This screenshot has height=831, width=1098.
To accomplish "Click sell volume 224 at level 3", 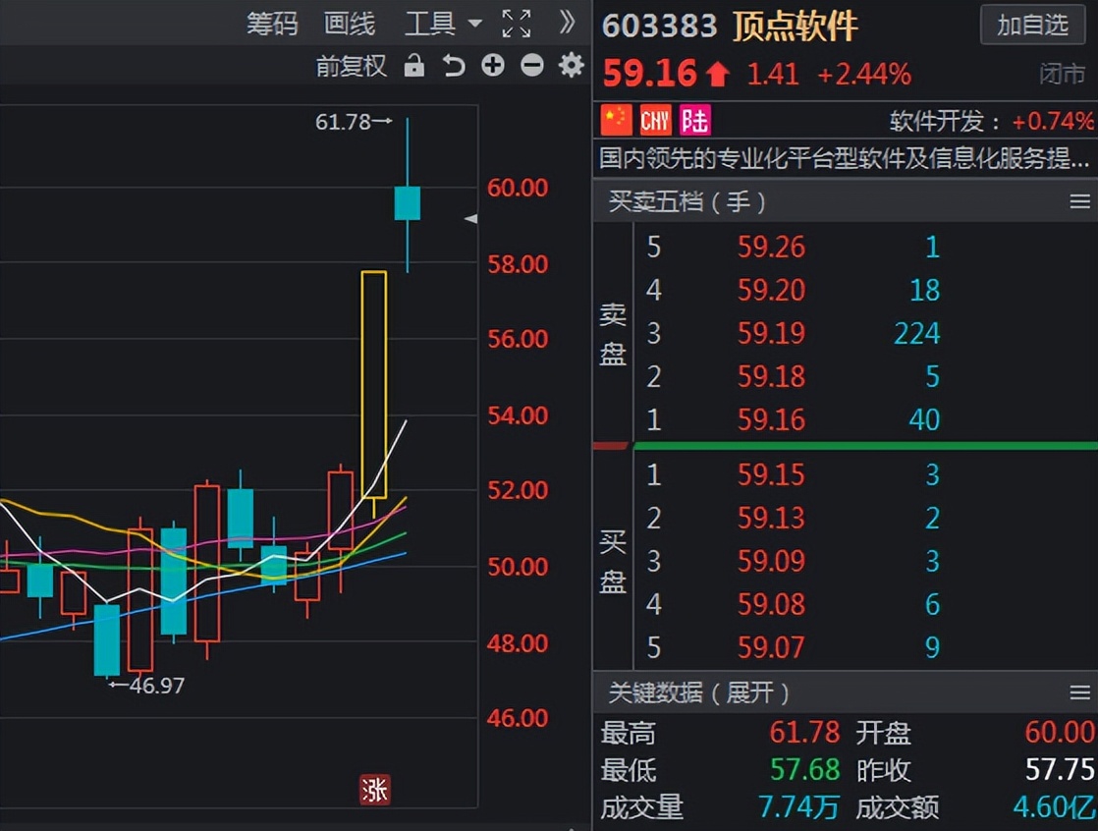I will point(916,334).
